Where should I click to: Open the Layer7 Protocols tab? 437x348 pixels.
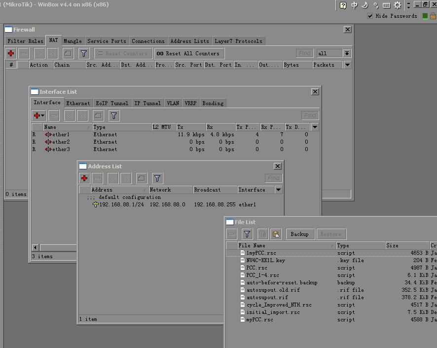[238, 41]
